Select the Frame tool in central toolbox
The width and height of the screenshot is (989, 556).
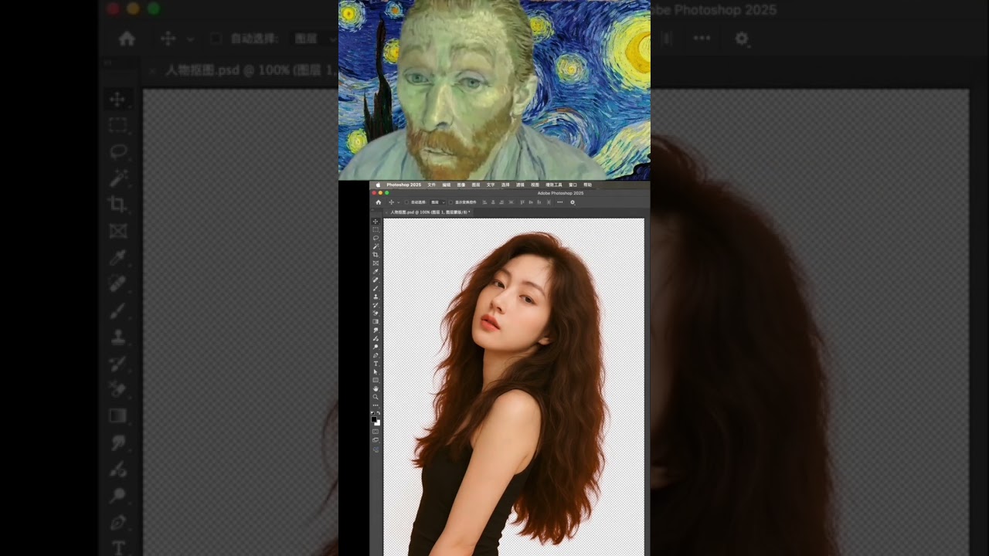pos(376,263)
